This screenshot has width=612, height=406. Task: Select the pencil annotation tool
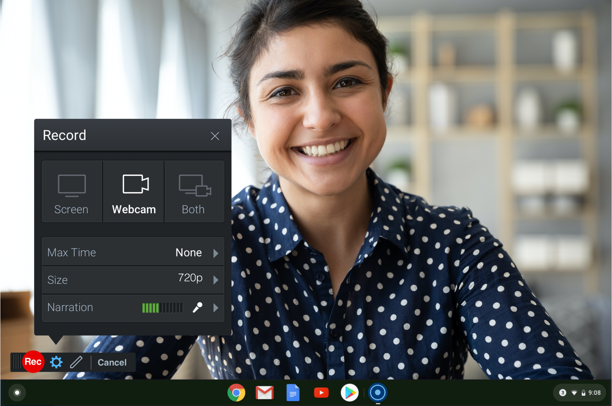pyautogui.click(x=77, y=362)
